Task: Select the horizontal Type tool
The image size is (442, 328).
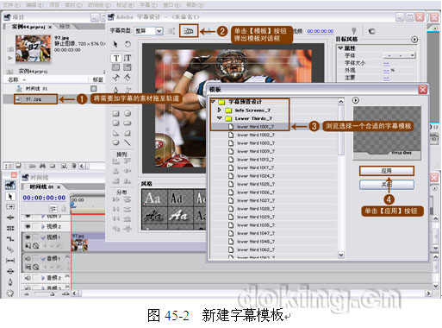Action: [116, 58]
